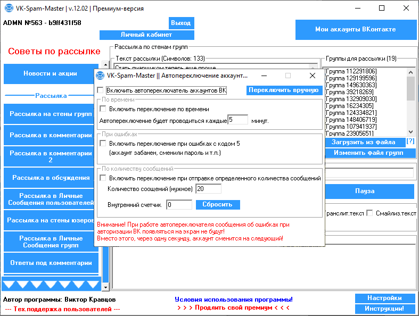Click the app icon in the auto-switch dialog title bar
Viewport: 419px width, 316px height.
coord(101,76)
